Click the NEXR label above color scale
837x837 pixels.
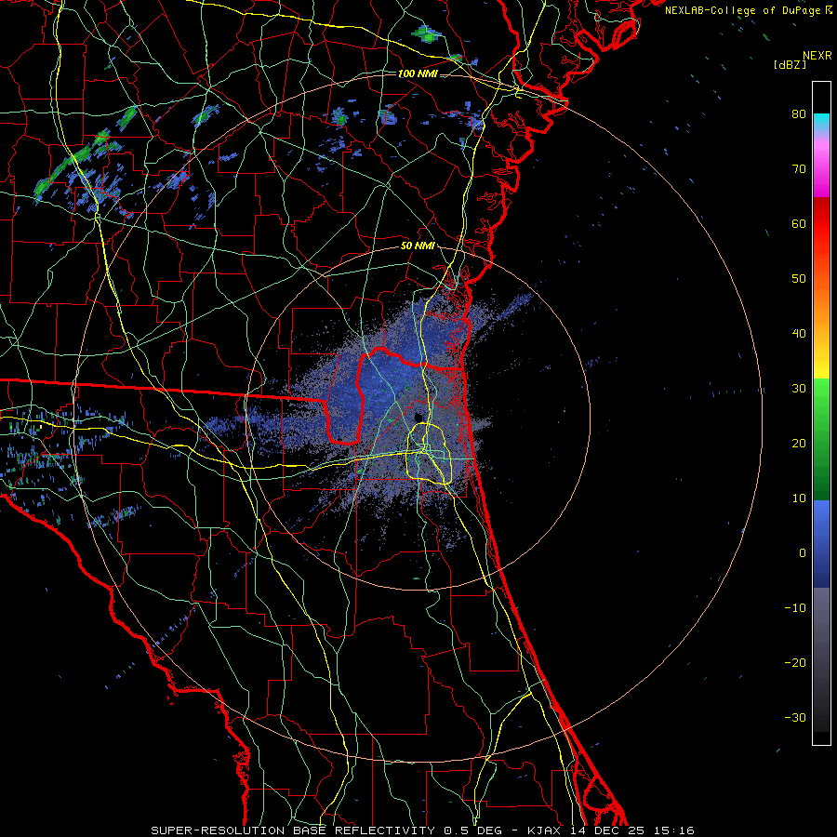(x=817, y=56)
